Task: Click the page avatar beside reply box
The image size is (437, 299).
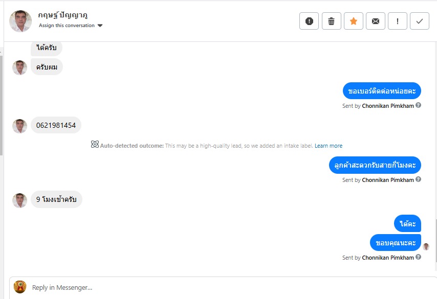Action: coord(20,287)
